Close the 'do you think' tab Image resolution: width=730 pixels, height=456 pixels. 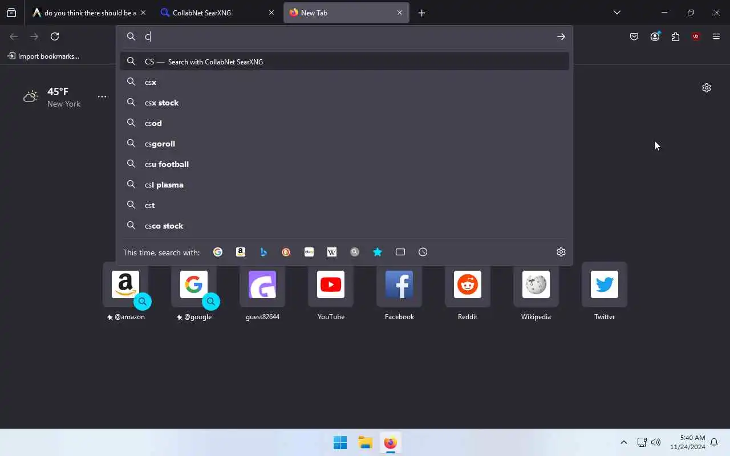(x=143, y=13)
